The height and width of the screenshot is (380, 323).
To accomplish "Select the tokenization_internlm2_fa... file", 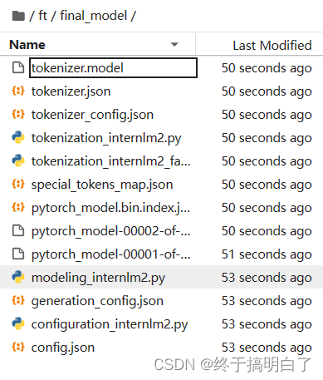I will (x=161, y=161).
